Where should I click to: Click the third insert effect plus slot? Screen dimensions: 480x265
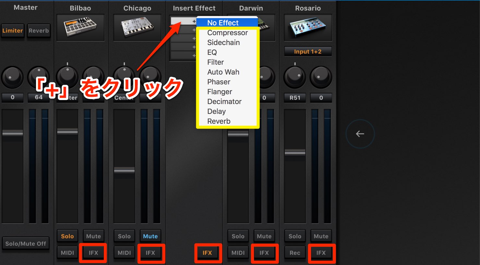(184, 38)
